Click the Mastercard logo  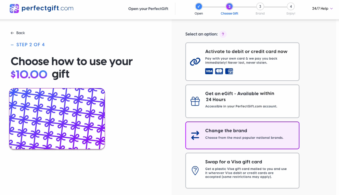[219, 71]
